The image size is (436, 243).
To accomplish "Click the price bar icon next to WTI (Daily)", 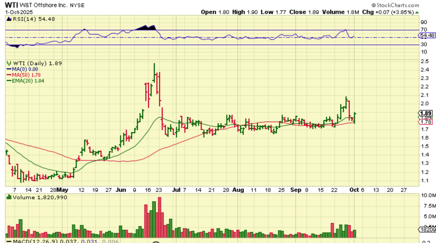I will pyautogui.click(x=9, y=63).
